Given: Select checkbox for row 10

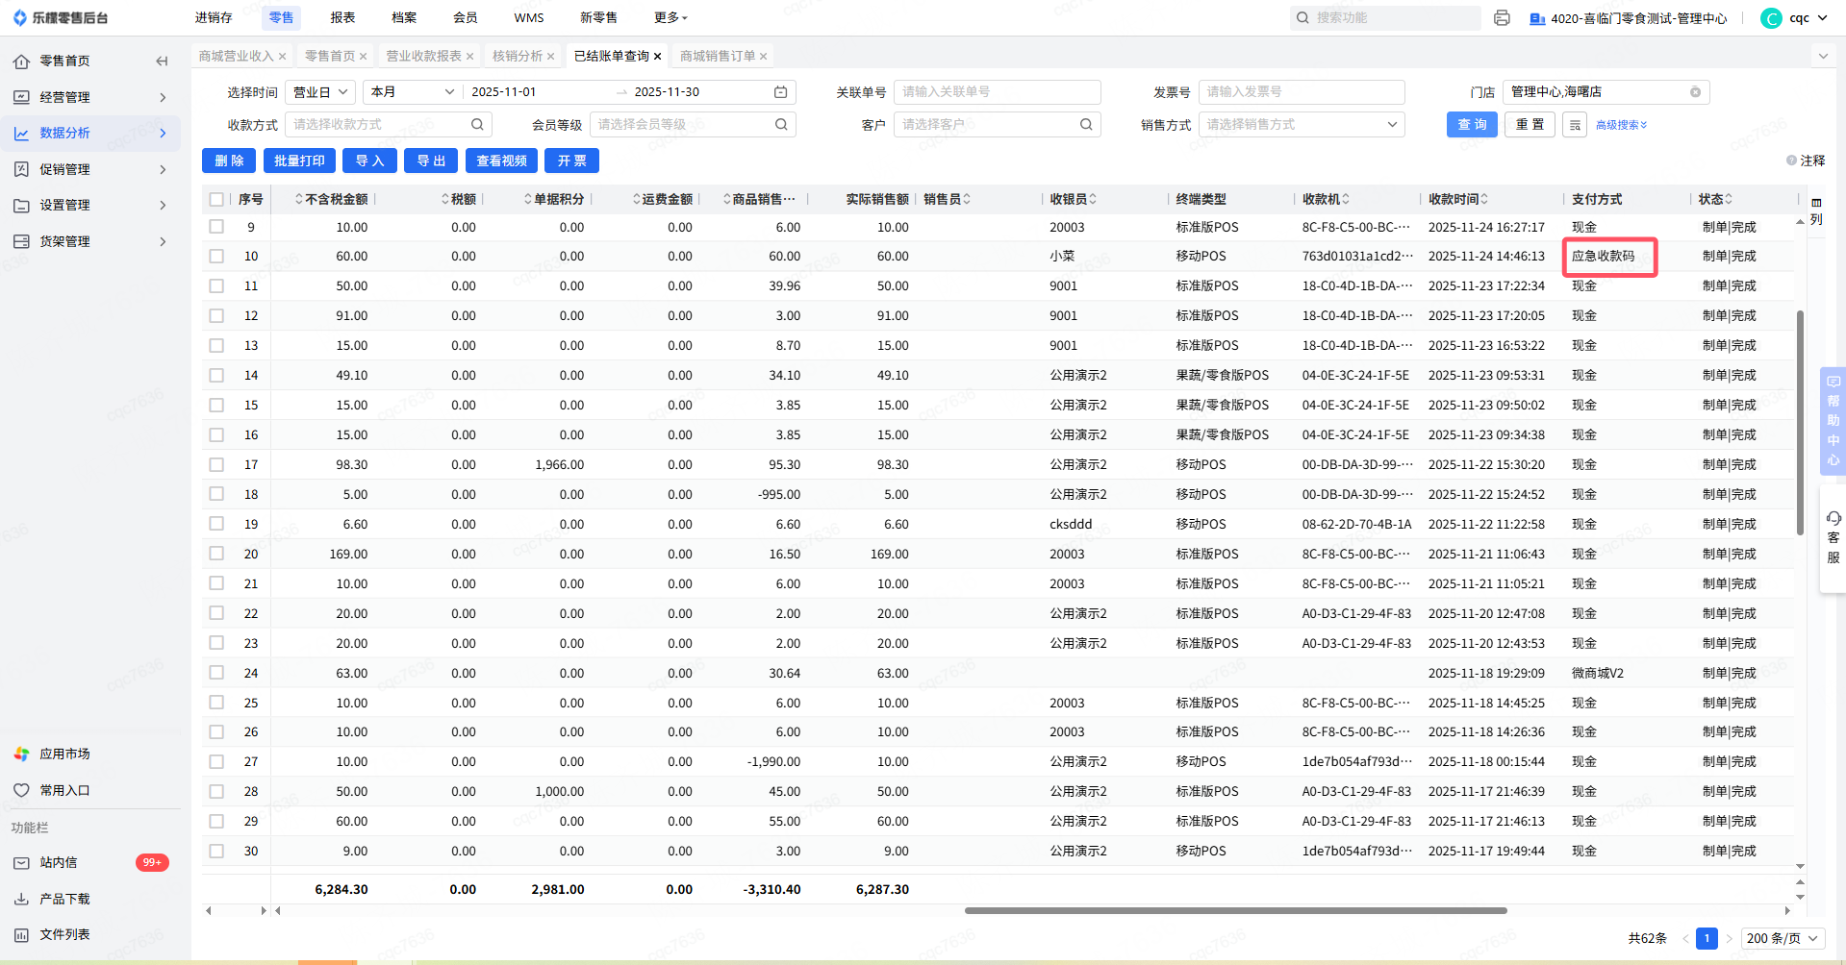Looking at the screenshot, I should 216,257.
